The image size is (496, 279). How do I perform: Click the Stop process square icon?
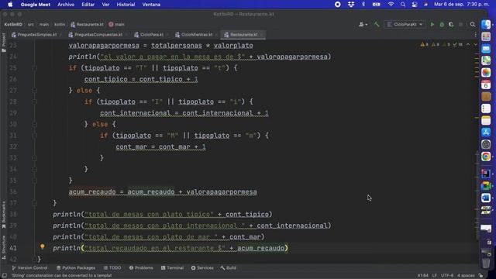(461, 24)
